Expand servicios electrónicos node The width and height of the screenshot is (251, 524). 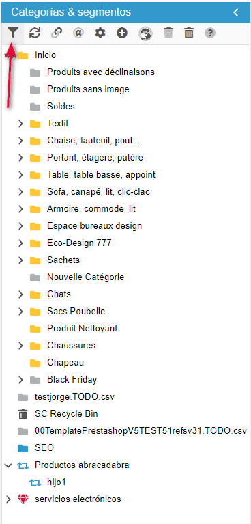(9, 499)
